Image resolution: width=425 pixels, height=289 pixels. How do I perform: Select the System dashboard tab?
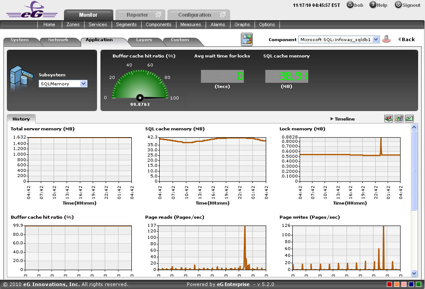click(x=19, y=40)
